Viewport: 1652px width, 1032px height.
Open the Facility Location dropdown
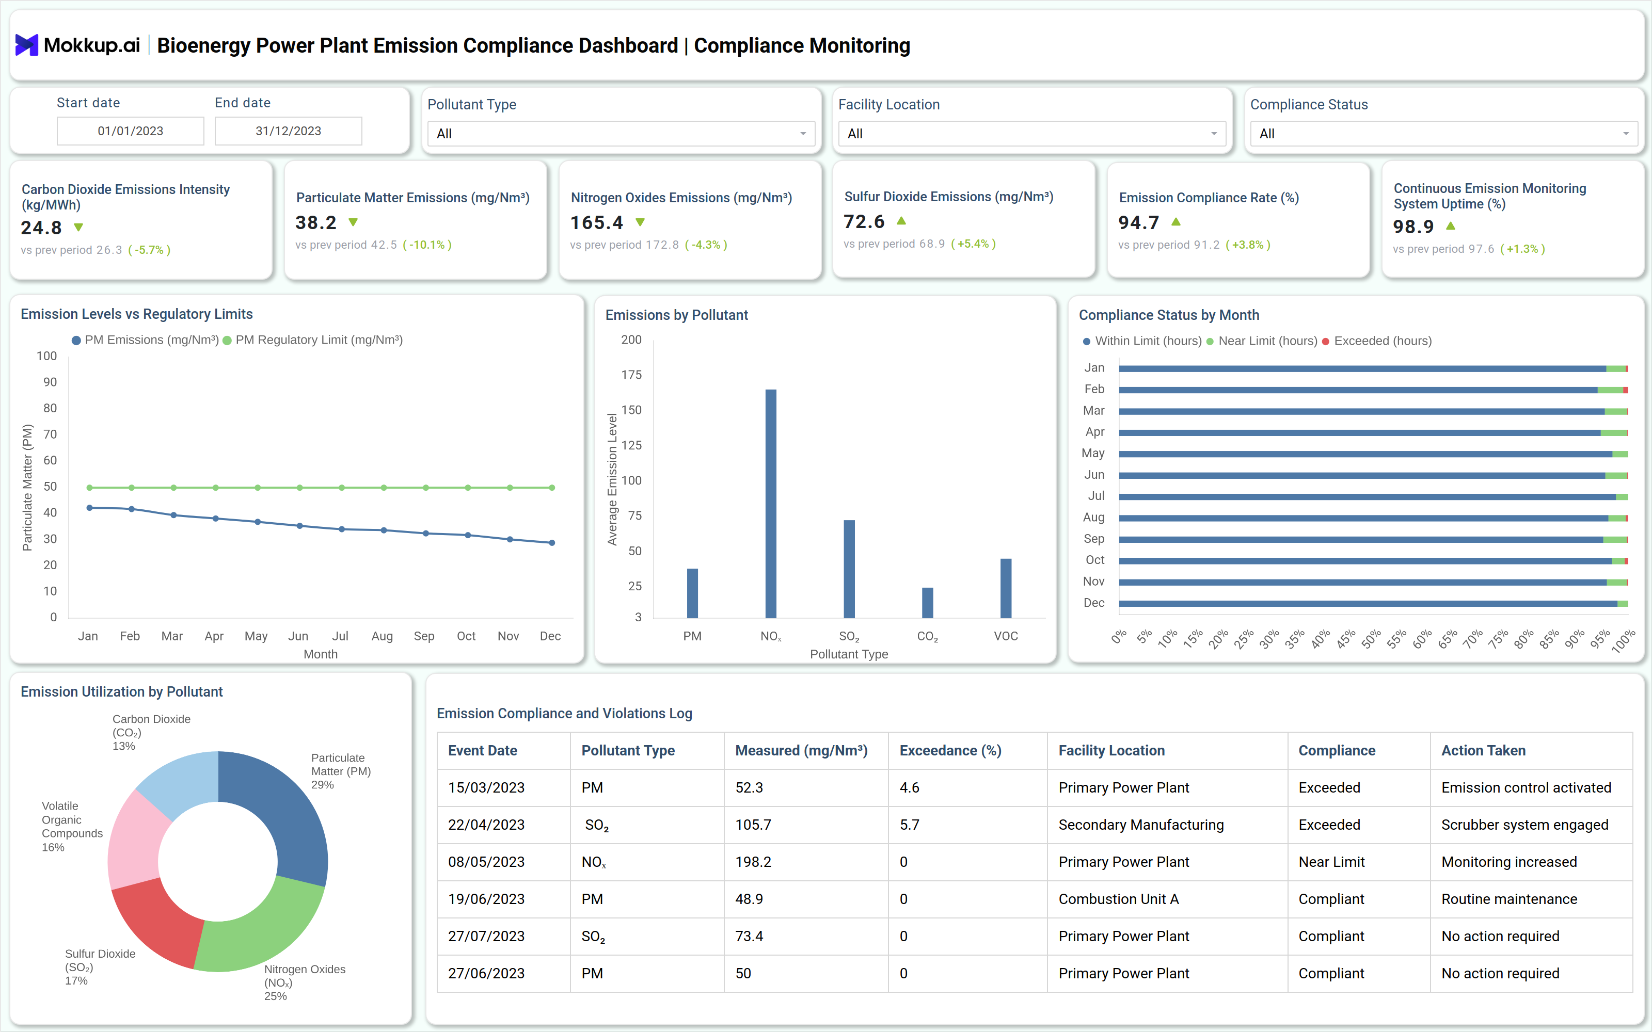pos(1031,134)
